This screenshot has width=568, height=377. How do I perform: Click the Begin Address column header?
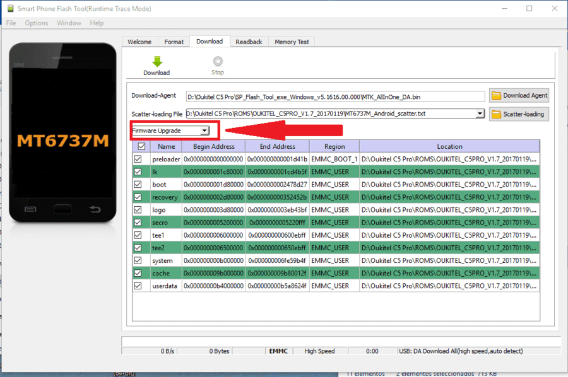click(x=214, y=146)
